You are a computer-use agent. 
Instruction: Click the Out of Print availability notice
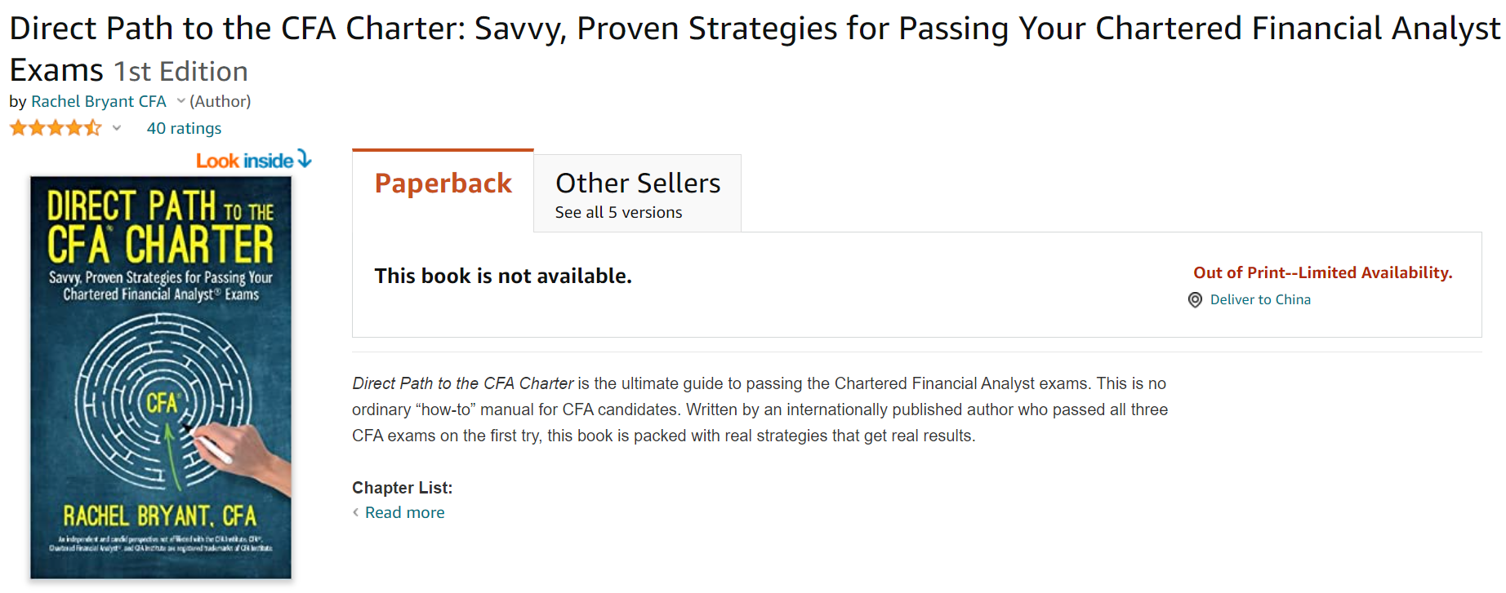[1322, 272]
